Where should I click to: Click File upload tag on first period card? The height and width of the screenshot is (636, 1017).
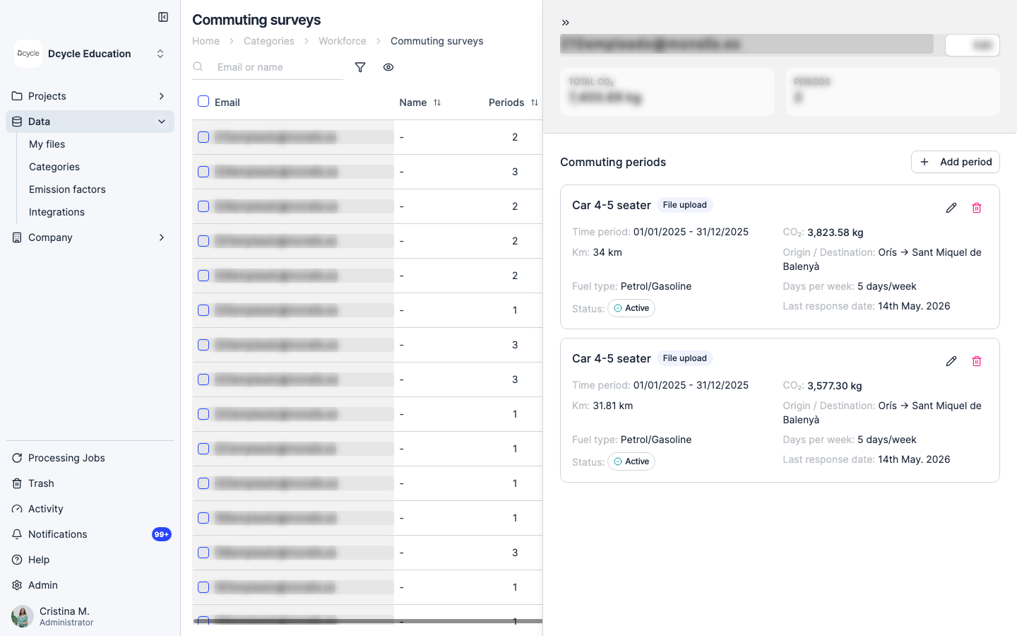[x=684, y=205]
